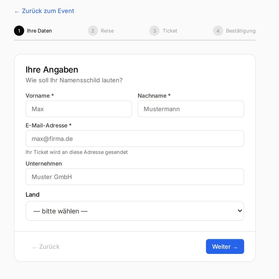The width and height of the screenshot is (279, 279).
Task: Switch to the Reise step label
Action: coord(107,31)
